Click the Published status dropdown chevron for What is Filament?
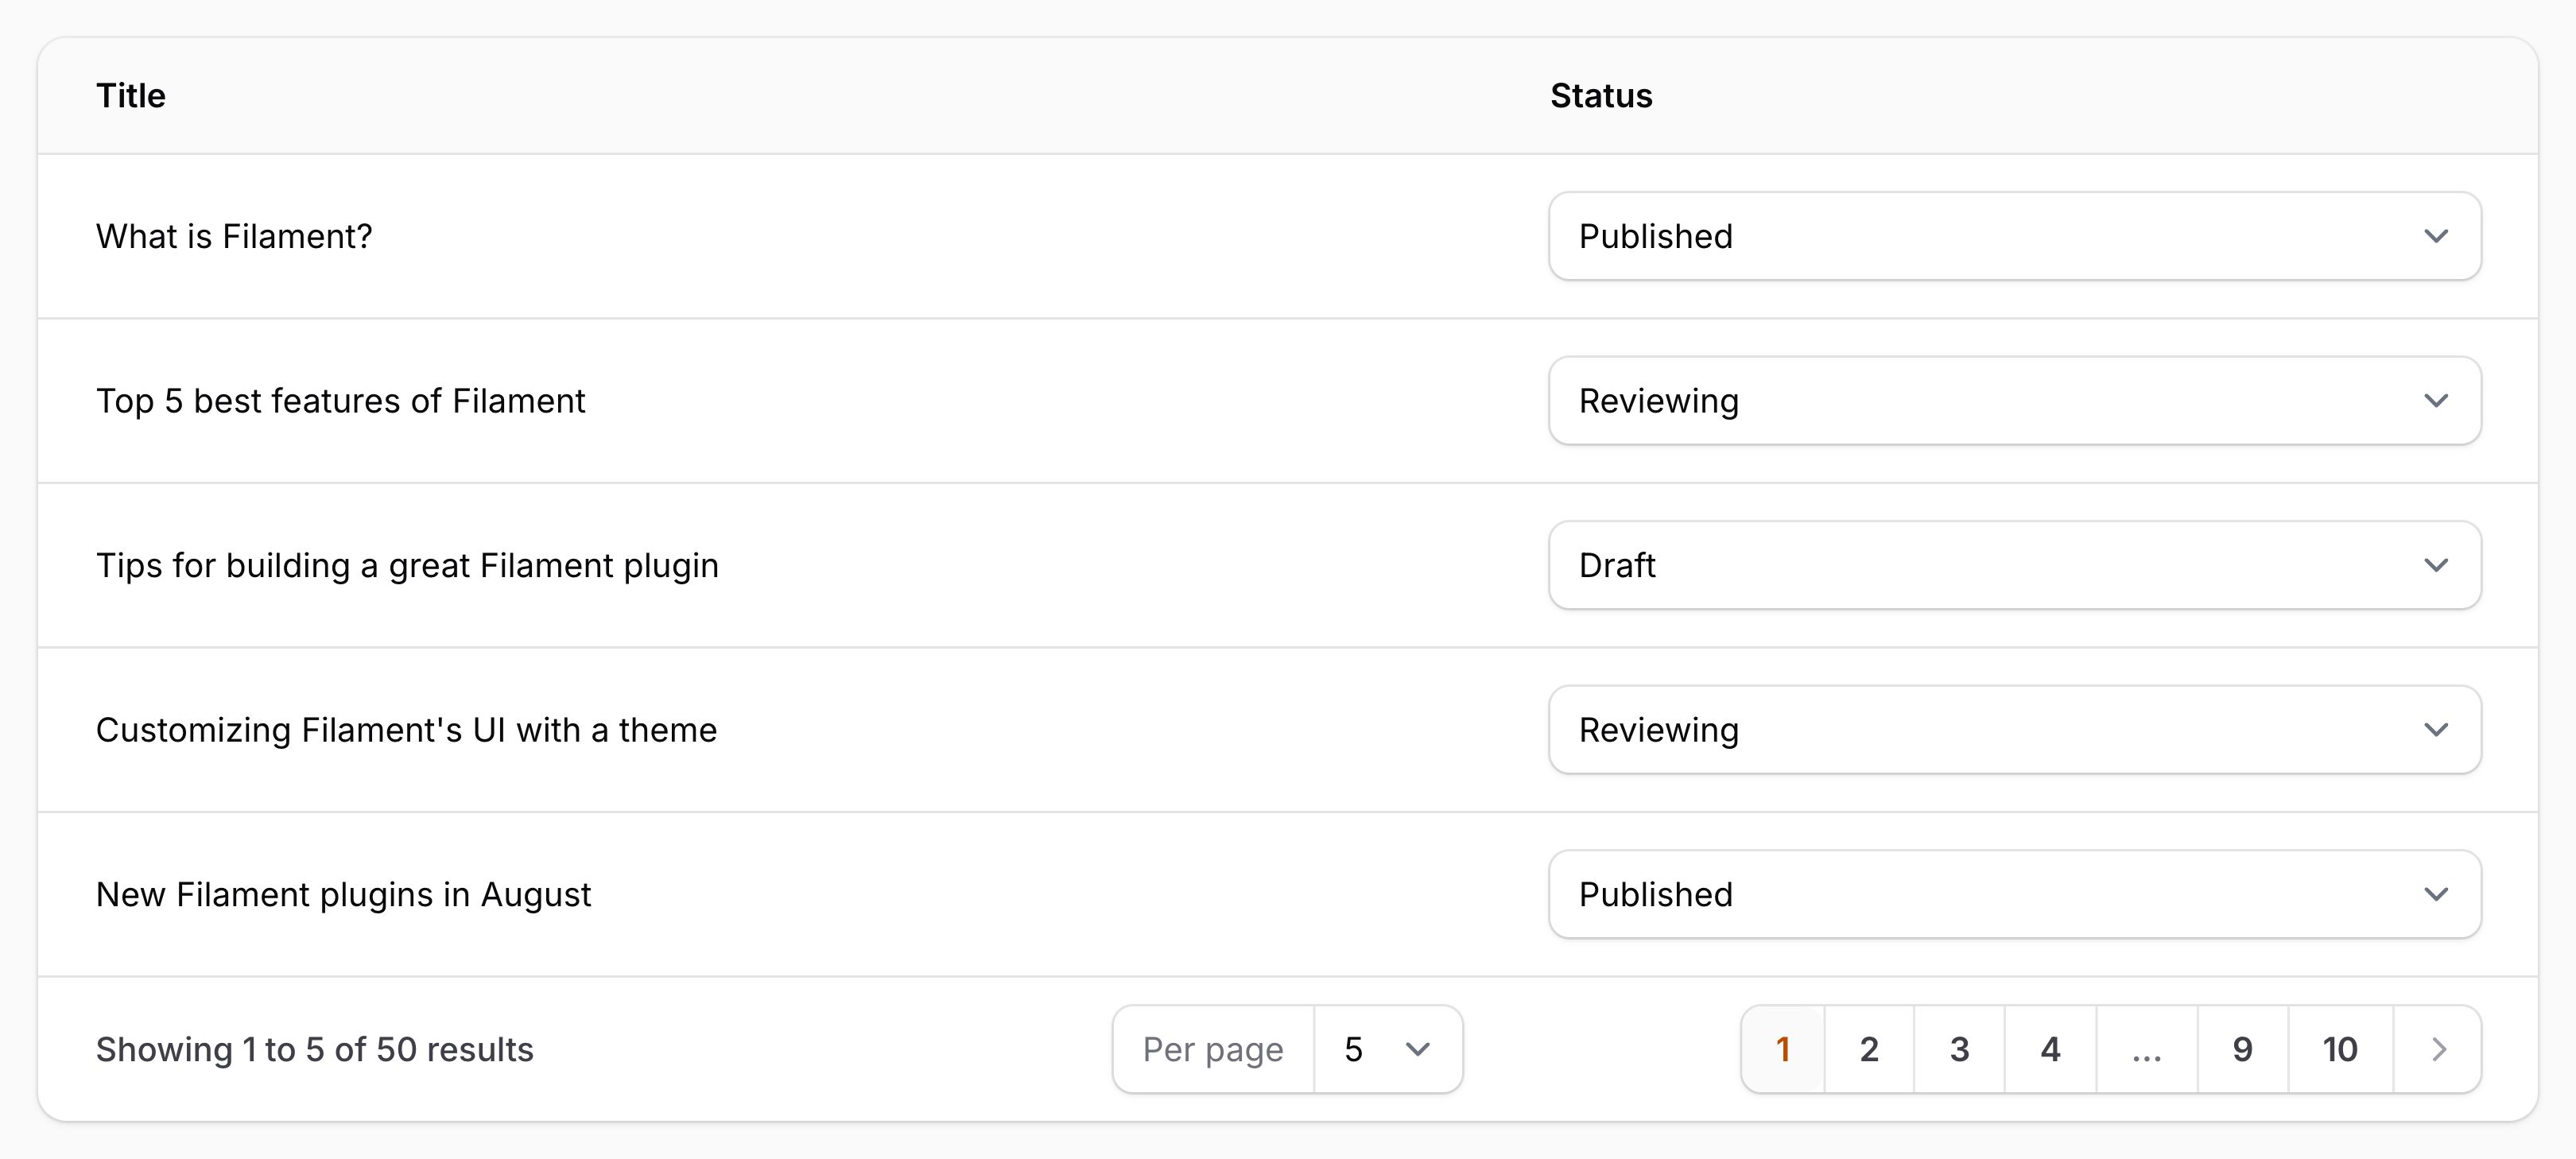The width and height of the screenshot is (2576, 1159). click(2437, 237)
